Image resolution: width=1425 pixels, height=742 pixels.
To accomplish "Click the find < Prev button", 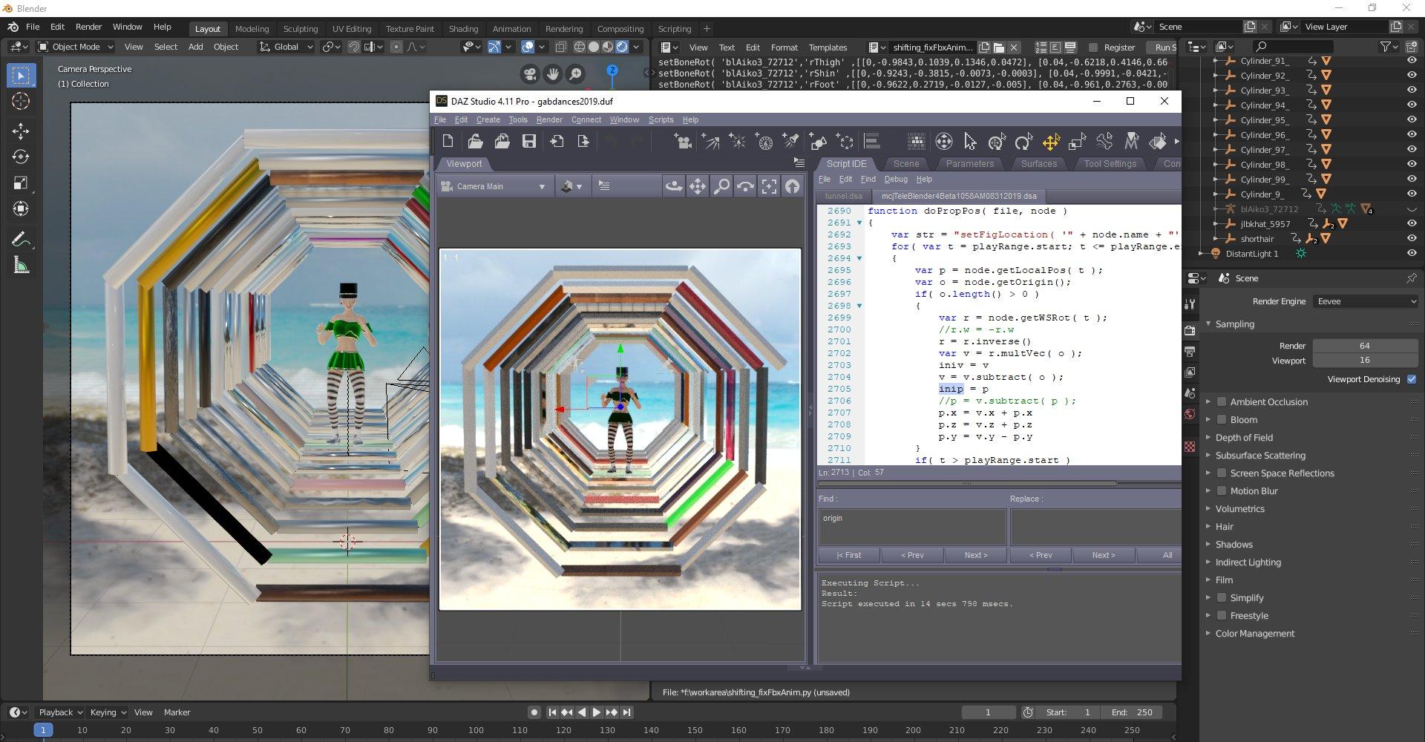I will click(912, 555).
